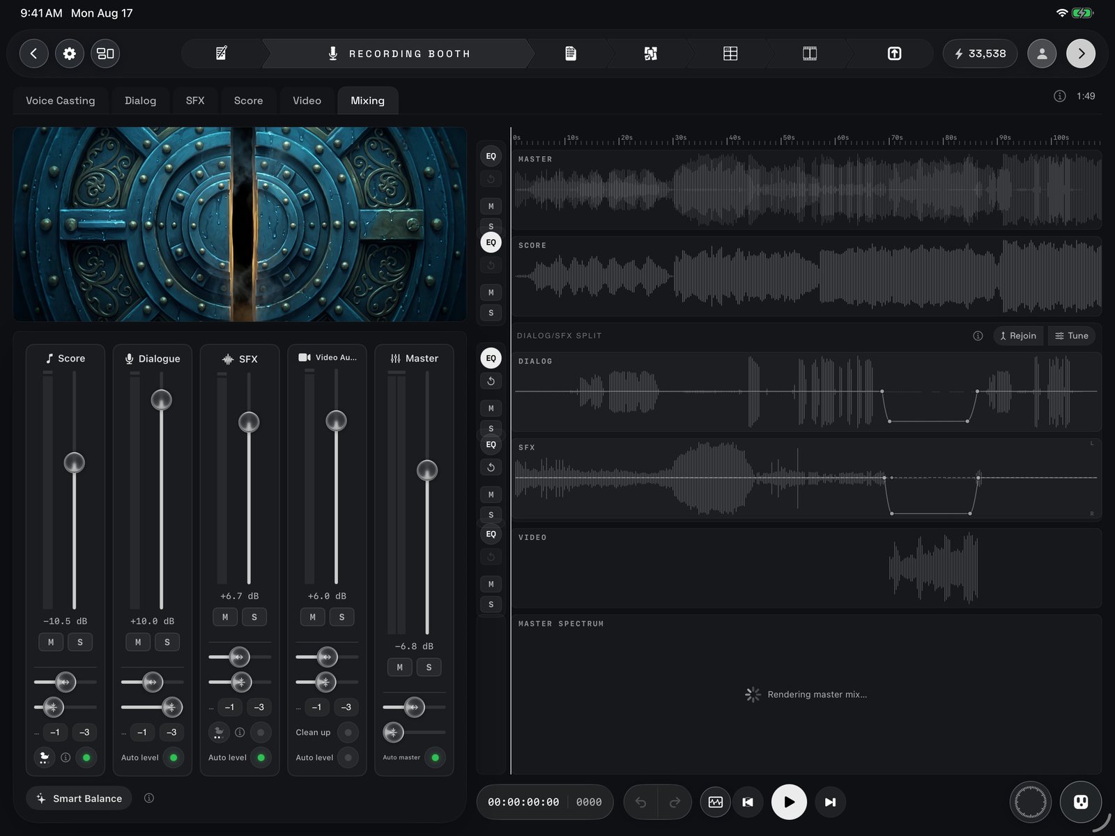Open EQ for the Score track

pos(491,242)
